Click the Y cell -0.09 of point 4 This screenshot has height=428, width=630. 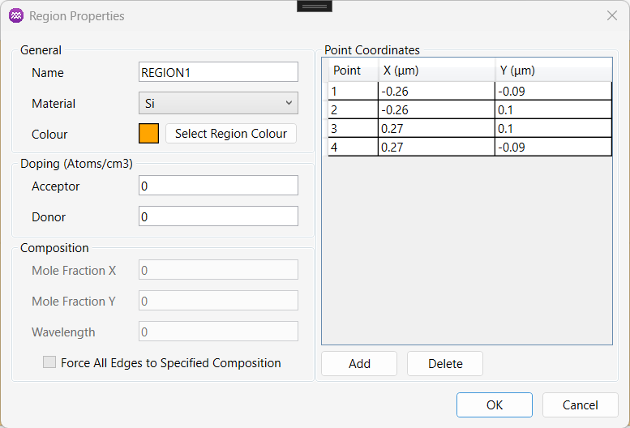(x=553, y=147)
